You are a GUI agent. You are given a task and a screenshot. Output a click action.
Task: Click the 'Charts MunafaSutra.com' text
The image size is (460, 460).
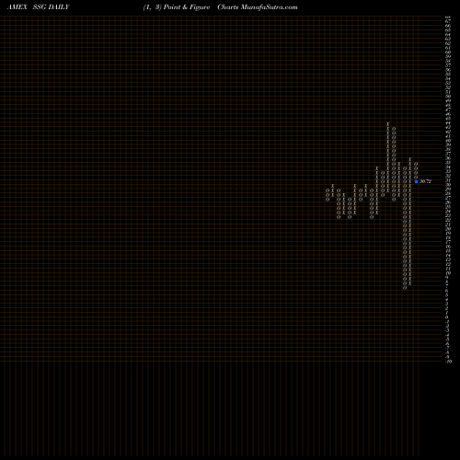tap(258, 7)
